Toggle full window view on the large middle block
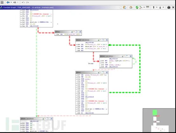The image size is (176, 133). pyautogui.click(x=103, y=72)
